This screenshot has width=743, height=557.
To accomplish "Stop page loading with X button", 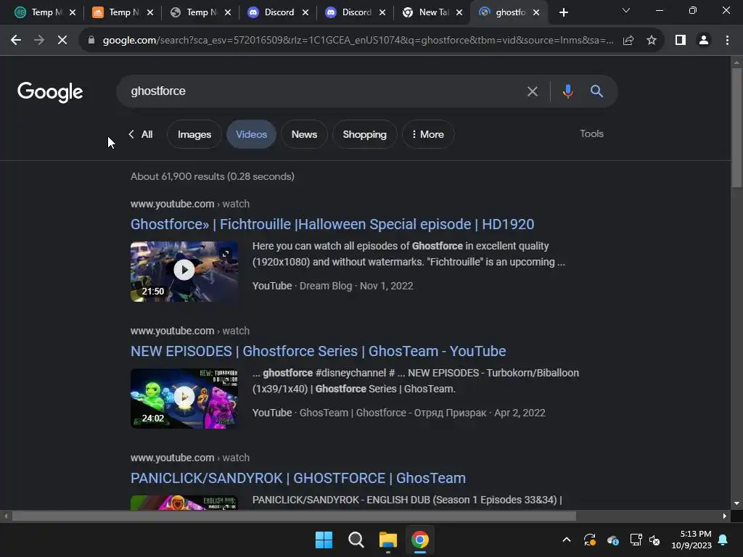I will [62, 41].
